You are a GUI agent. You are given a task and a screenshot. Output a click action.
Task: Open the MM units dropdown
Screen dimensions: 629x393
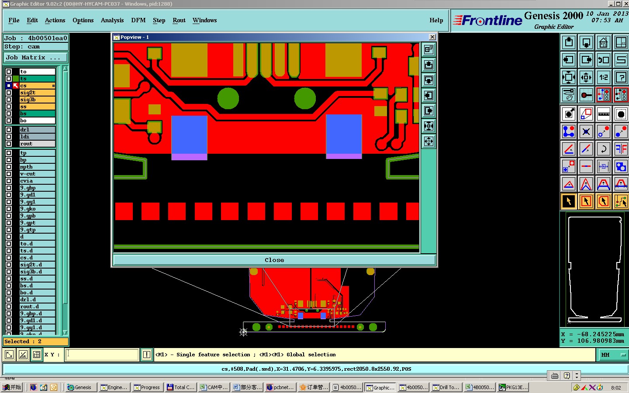click(x=613, y=355)
